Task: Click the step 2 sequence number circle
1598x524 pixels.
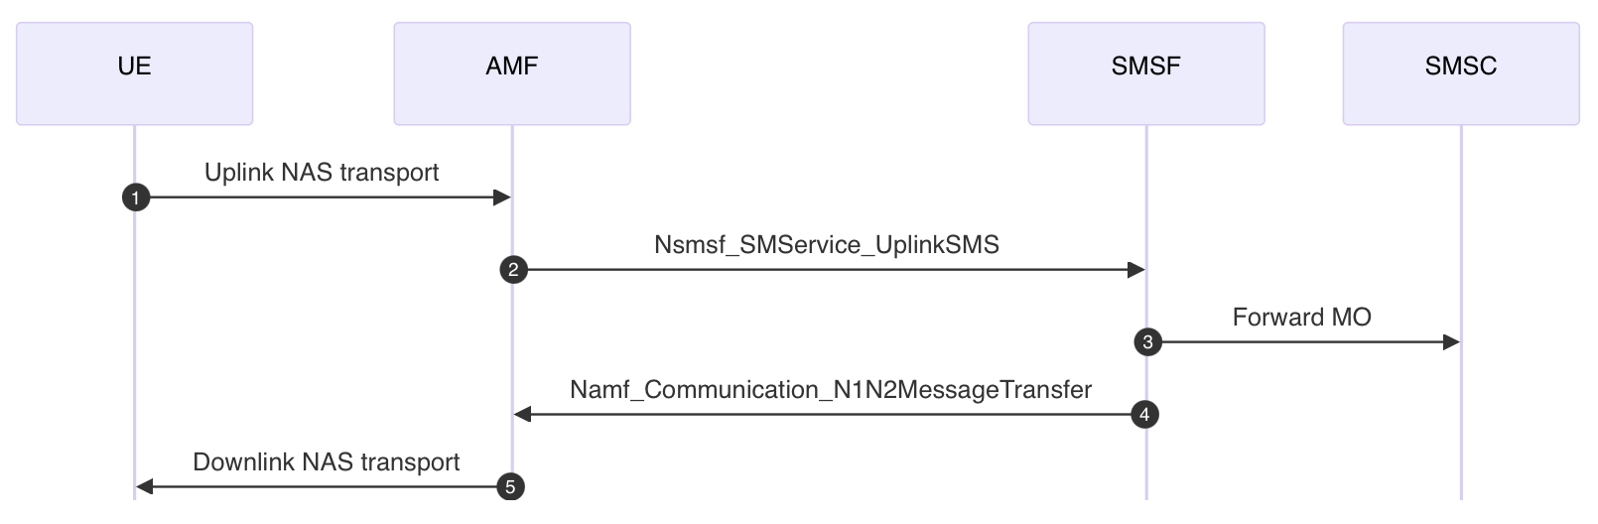Action: click(x=513, y=270)
